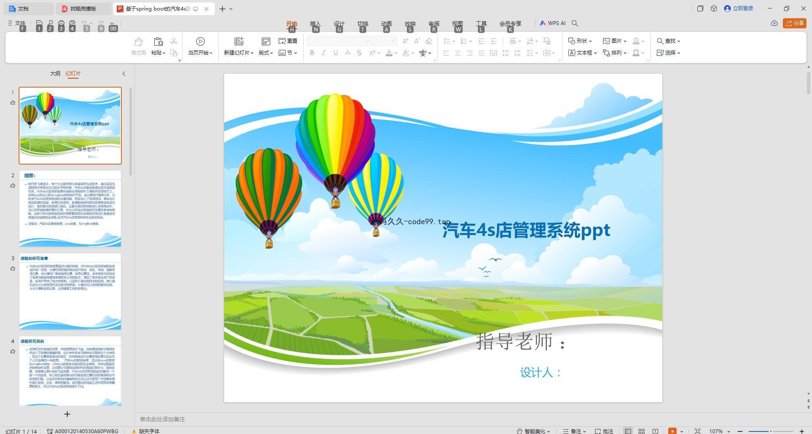Viewport: 812px width, 434px height.
Task: Click the Distribute text alignment icon
Action: (493, 53)
